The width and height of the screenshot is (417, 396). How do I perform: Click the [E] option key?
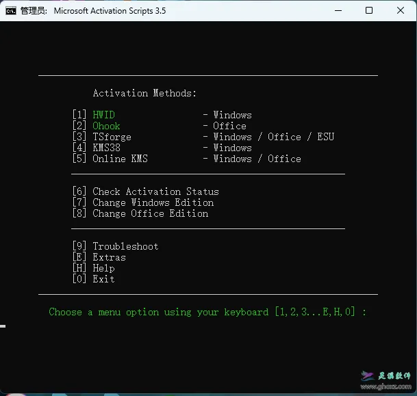point(79,257)
